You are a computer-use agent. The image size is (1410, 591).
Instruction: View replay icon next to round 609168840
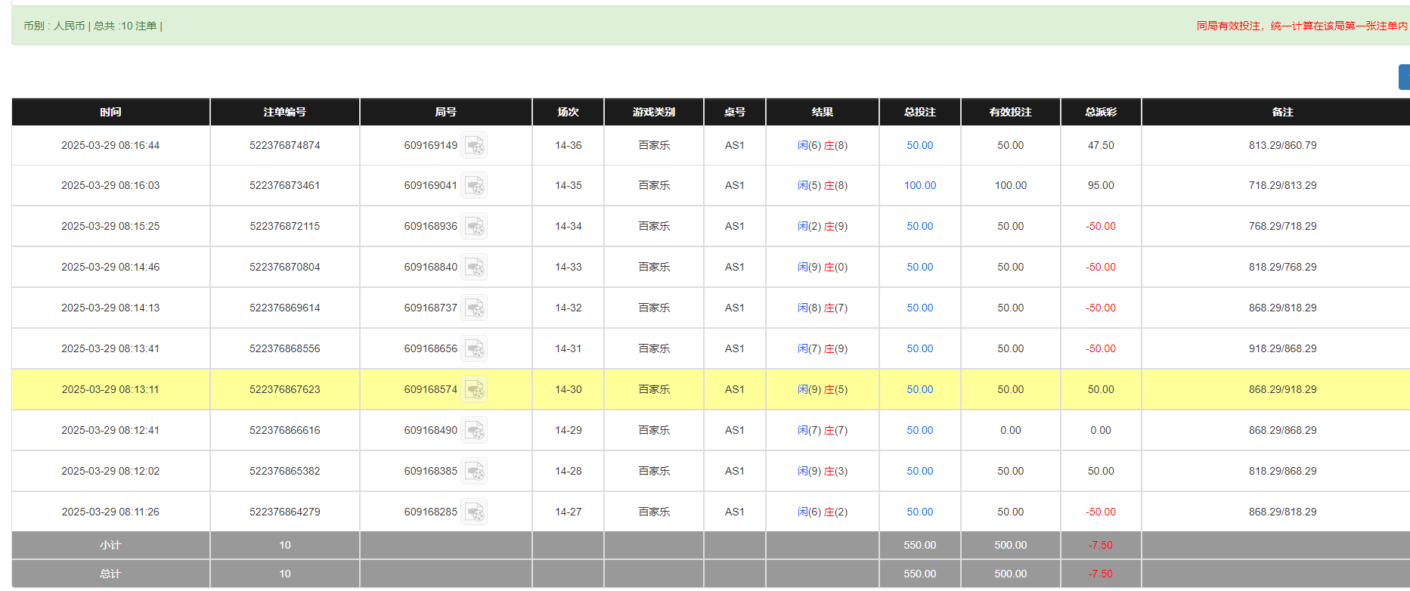(474, 268)
